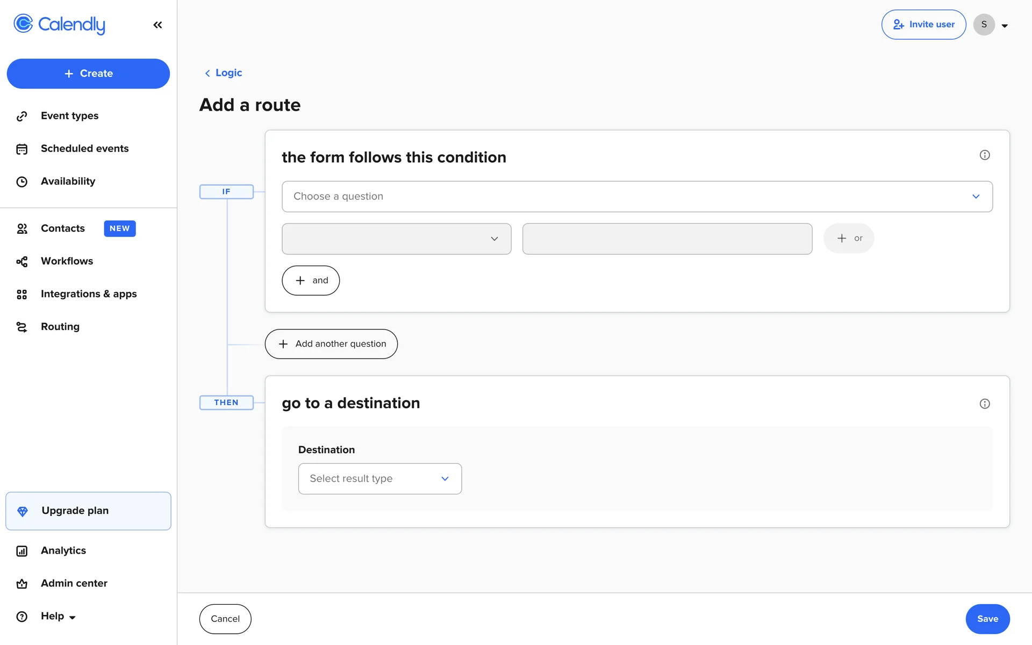The image size is (1032, 645).
Task: Click the Save button
Action: coord(987,619)
